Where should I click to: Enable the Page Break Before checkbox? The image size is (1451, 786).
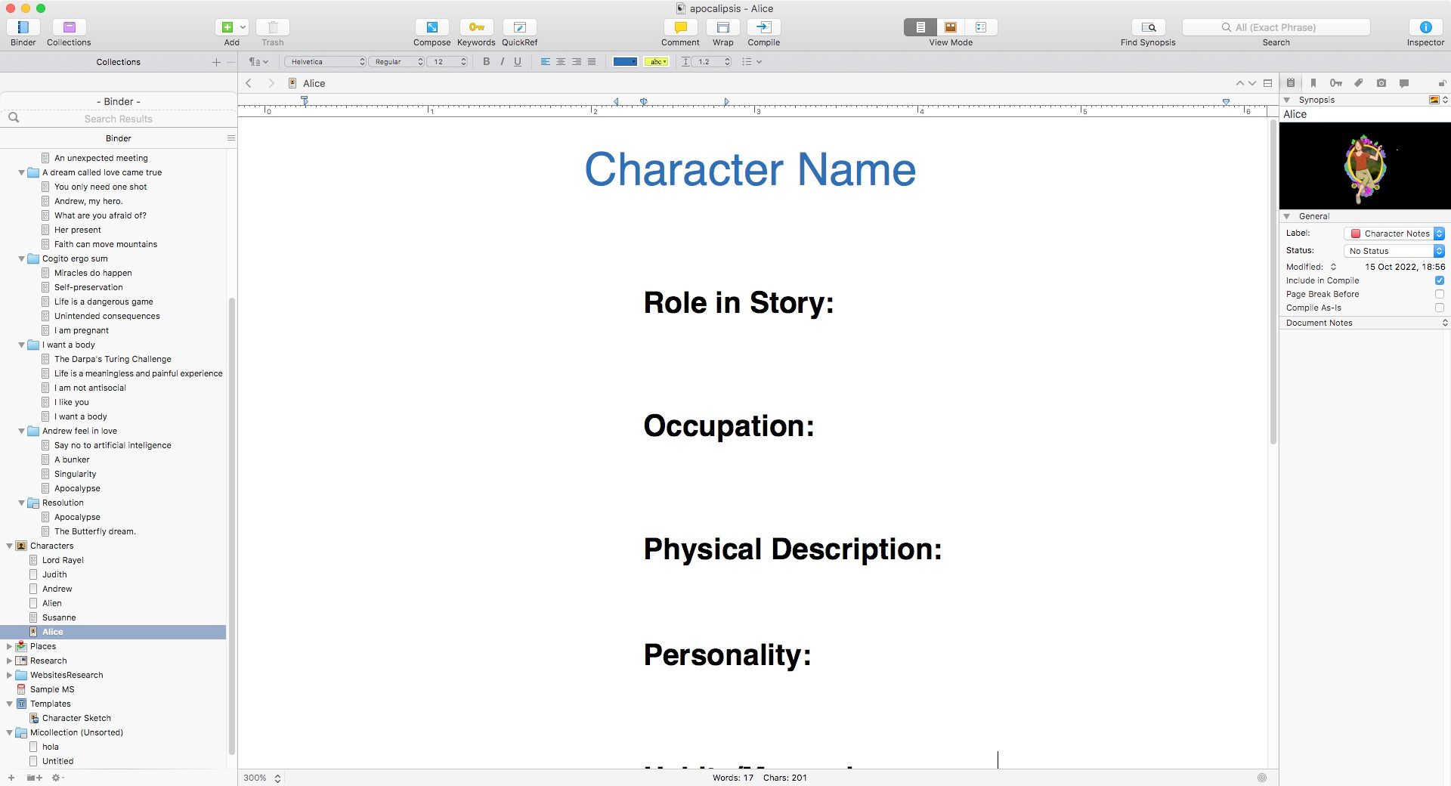[1440, 294]
